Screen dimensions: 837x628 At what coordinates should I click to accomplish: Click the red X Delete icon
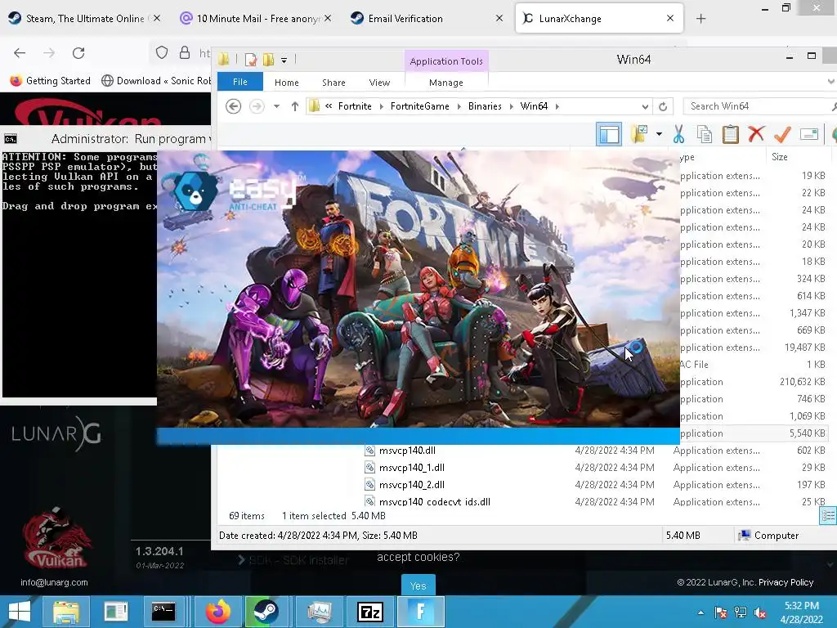756,134
